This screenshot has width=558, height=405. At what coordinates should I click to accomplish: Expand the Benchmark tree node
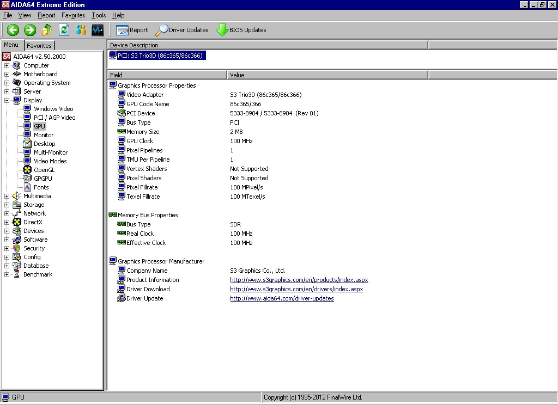point(7,274)
